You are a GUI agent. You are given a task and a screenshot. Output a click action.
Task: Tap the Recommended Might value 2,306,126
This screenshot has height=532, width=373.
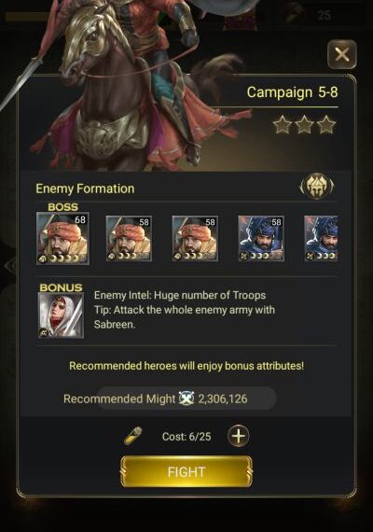(x=223, y=399)
